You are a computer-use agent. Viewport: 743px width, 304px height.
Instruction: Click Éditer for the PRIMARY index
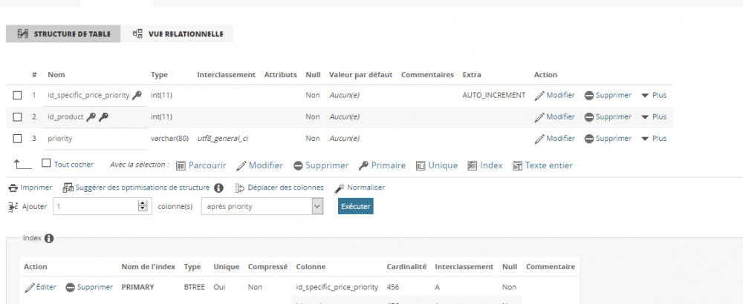click(40, 288)
